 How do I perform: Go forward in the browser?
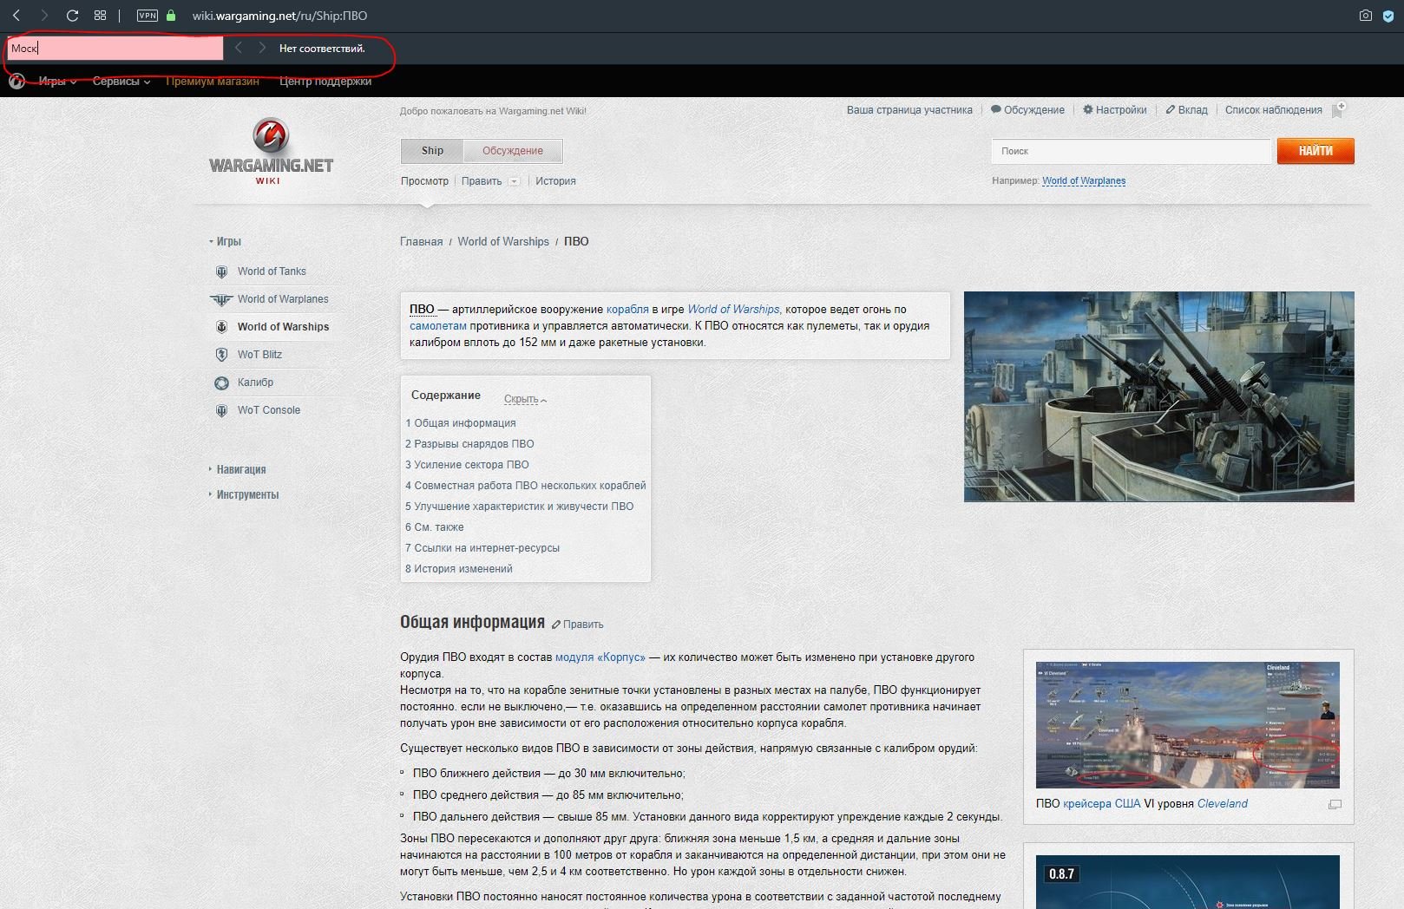[x=44, y=16]
